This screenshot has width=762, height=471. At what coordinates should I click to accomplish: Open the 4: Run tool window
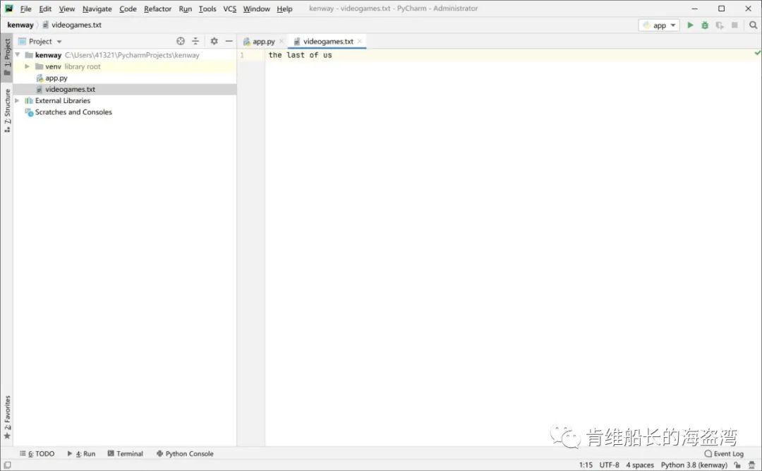pyautogui.click(x=81, y=453)
